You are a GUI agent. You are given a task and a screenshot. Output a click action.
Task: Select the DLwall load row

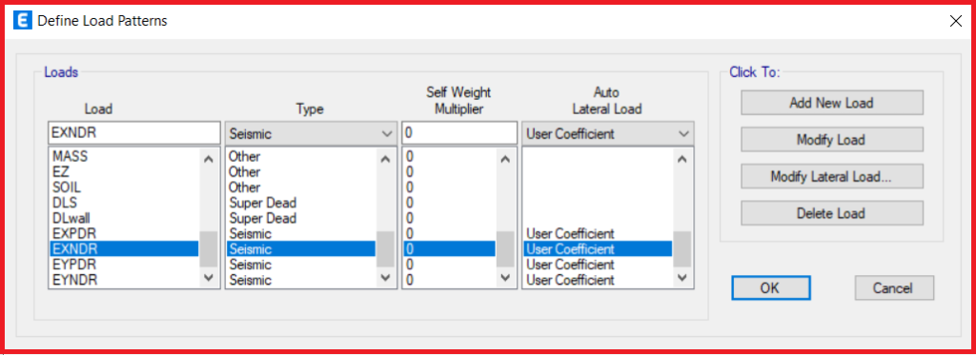click(x=125, y=218)
